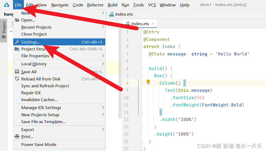Open the View menu
The width and height of the screenshot is (266, 151).
[42, 5]
